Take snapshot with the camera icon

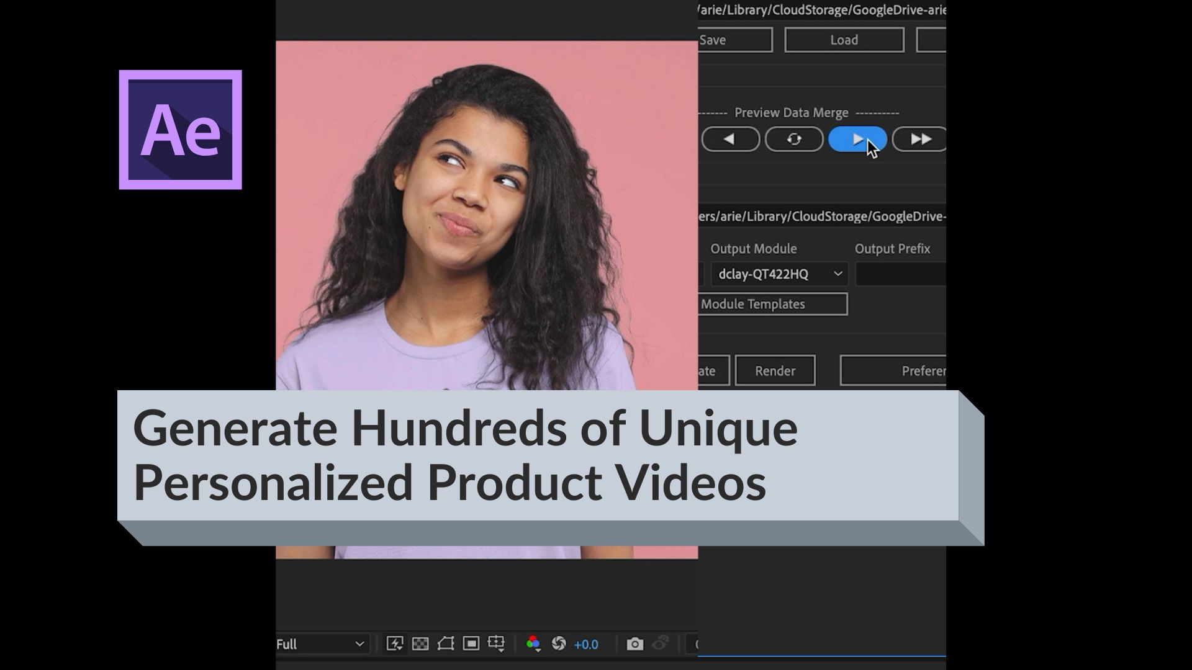pos(634,644)
